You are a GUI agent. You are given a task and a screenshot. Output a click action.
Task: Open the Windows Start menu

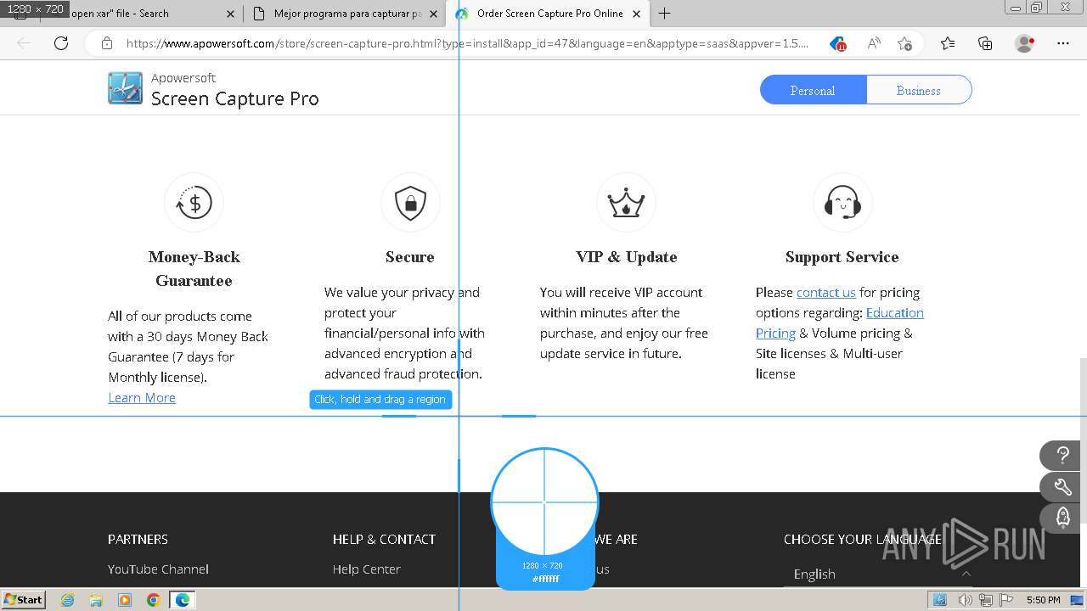coord(24,600)
